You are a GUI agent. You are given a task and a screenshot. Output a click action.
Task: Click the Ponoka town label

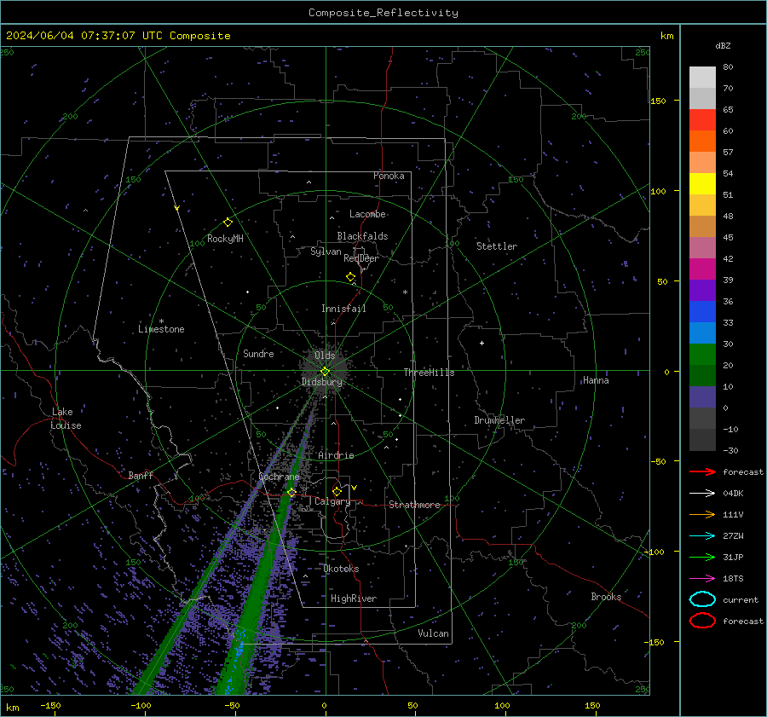pos(389,176)
